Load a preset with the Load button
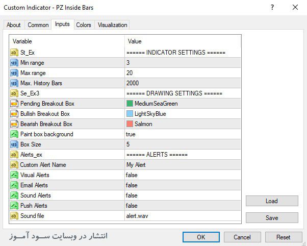The image size is (307, 246). tap(272, 201)
